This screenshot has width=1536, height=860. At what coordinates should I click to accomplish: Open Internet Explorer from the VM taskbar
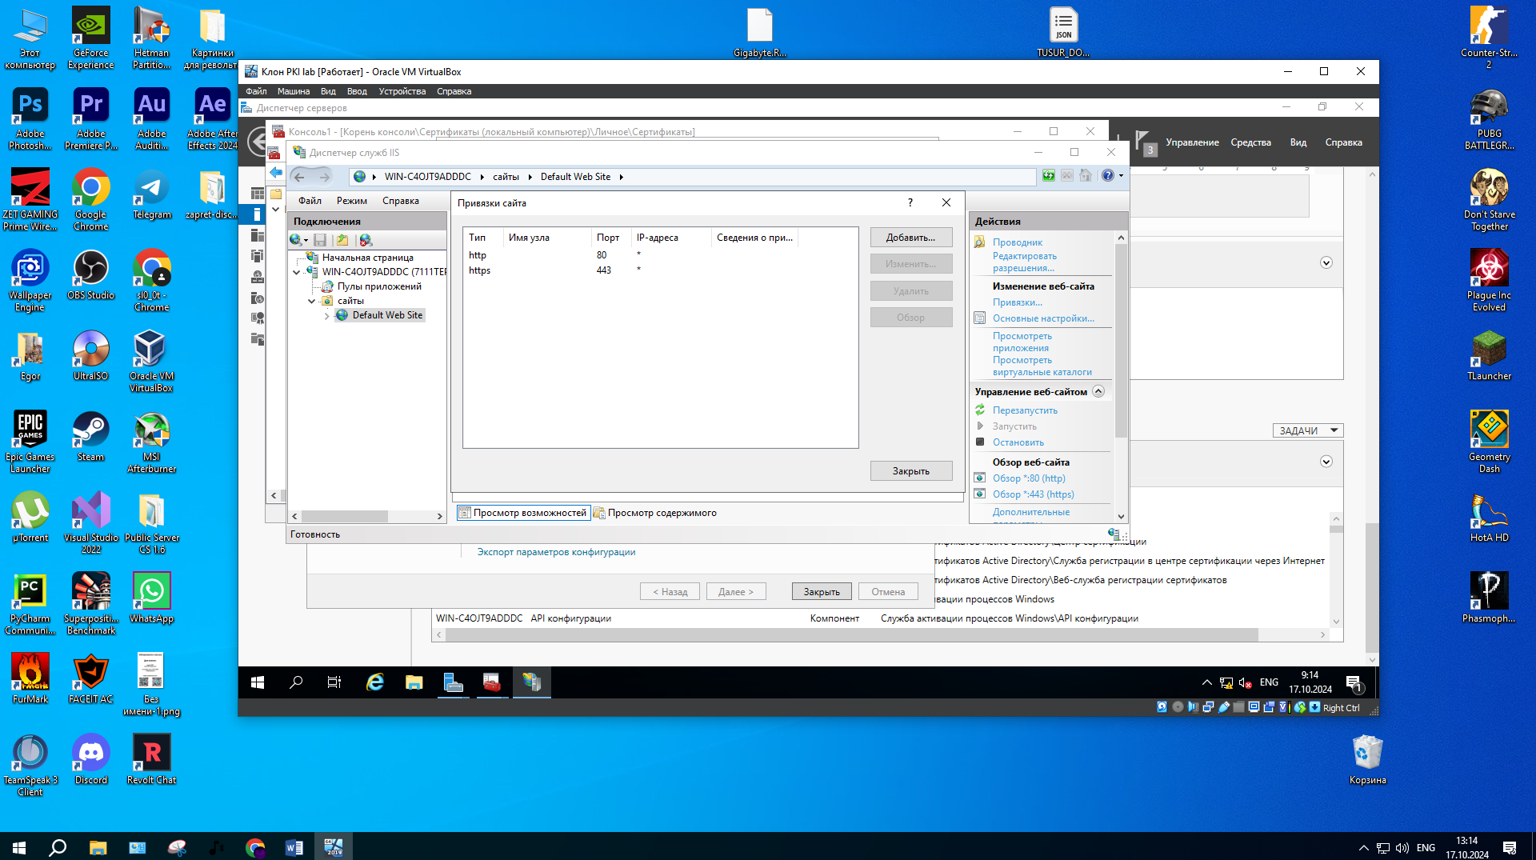coord(375,682)
